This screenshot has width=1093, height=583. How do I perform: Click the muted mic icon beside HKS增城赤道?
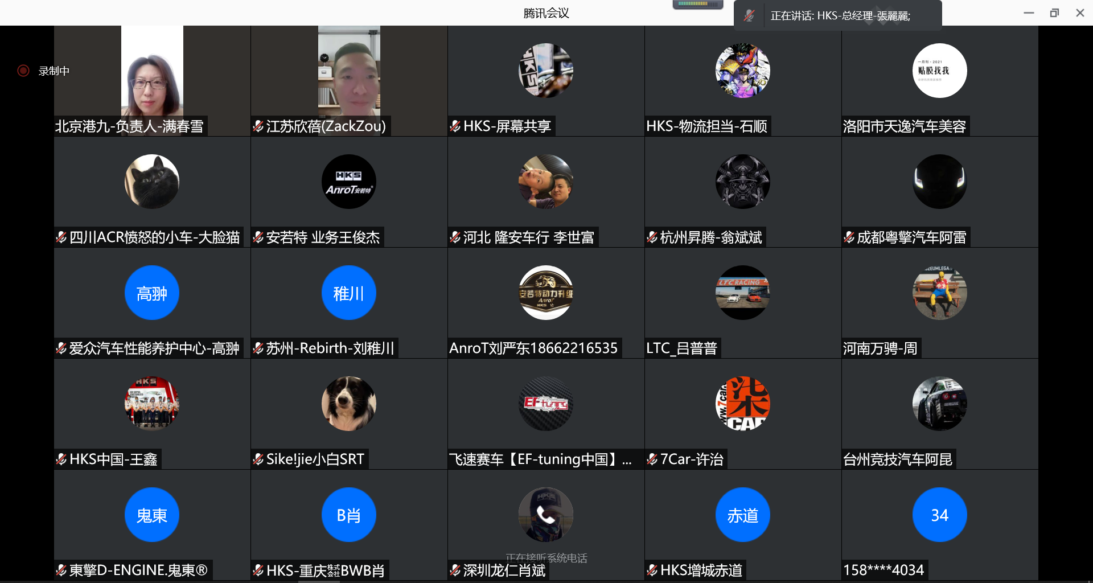click(x=652, y=570)
